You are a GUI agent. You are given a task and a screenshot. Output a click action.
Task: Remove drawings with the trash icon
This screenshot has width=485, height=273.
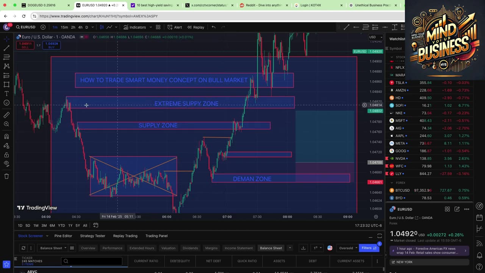6,176
